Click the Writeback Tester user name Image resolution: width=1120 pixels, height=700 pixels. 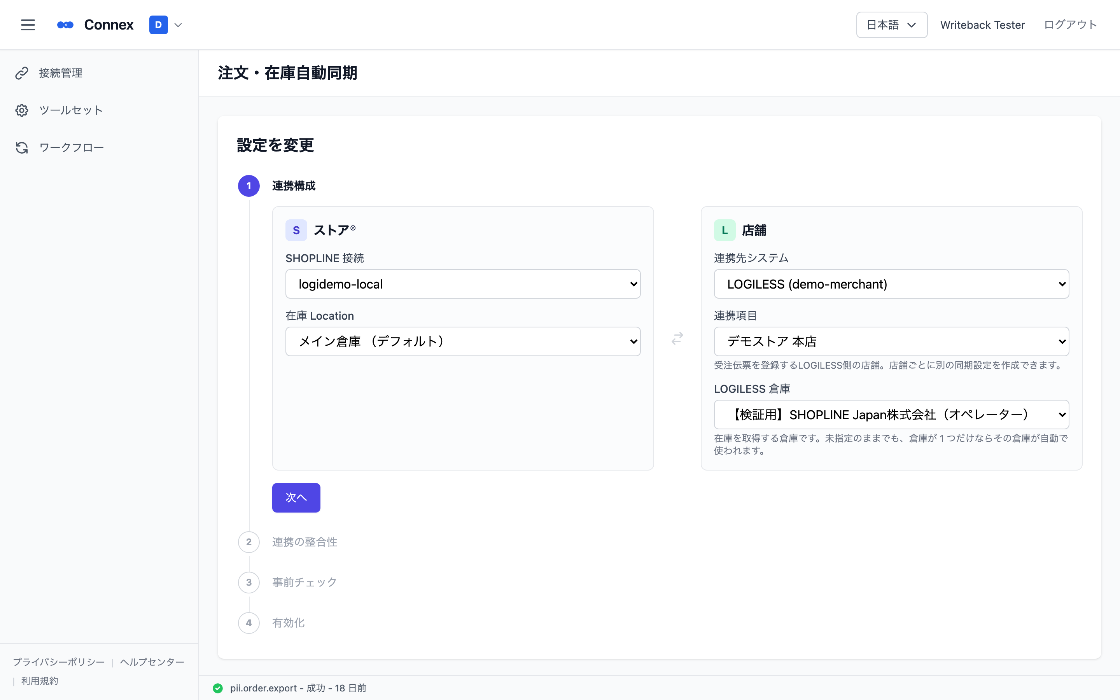click(983, 25)
